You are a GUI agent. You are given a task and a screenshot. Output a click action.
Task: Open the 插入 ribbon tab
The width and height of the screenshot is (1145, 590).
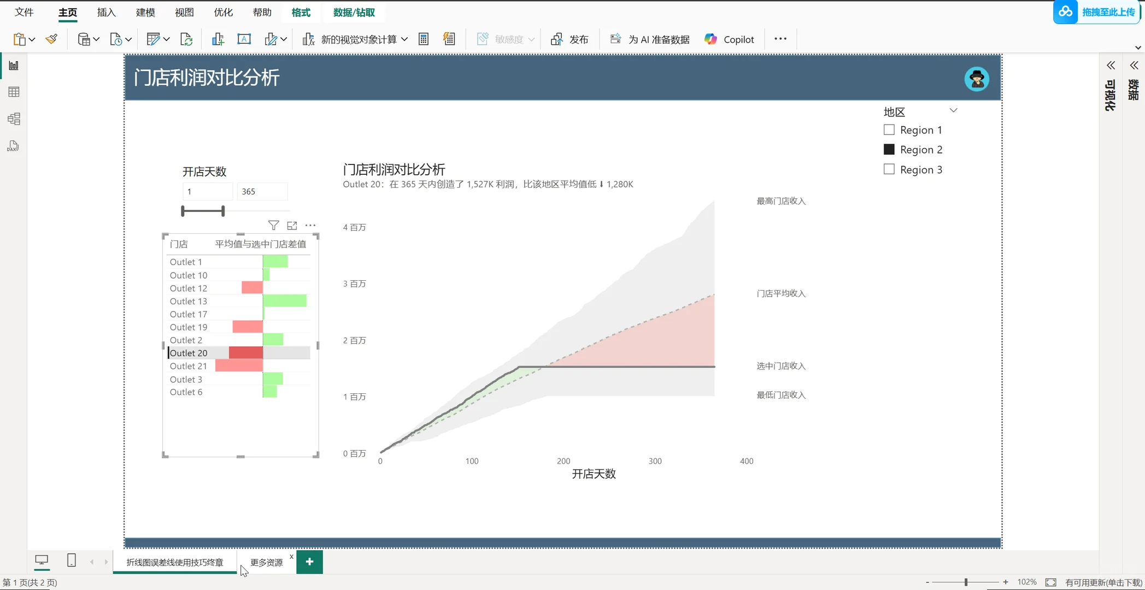106,13
